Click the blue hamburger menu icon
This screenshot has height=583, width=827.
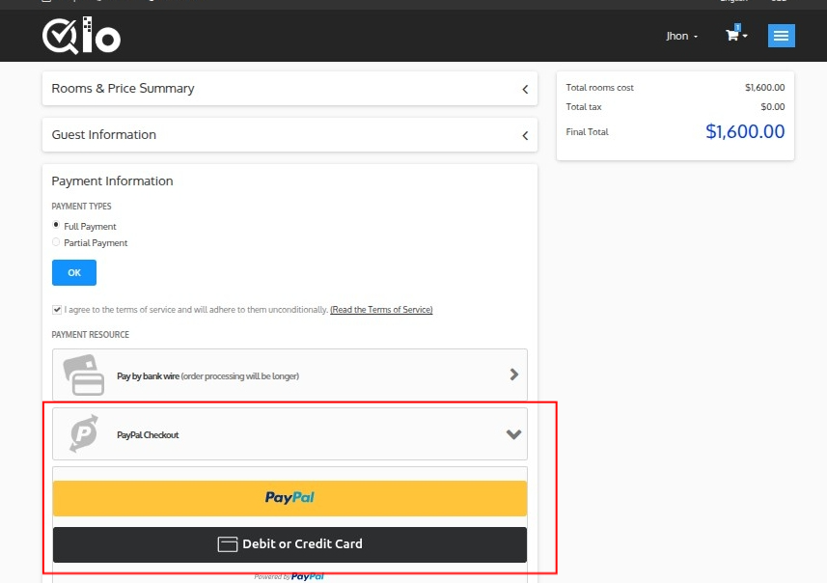(781, 36)
